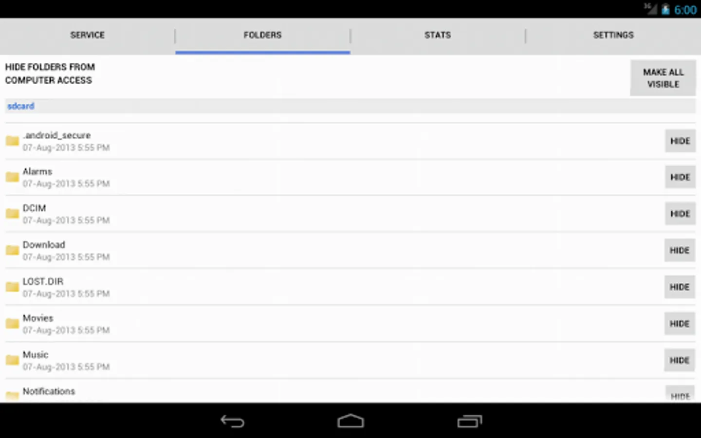Open the .android_secure folder icon
This screenshot has height=438, width=701.
pos(12,141)
